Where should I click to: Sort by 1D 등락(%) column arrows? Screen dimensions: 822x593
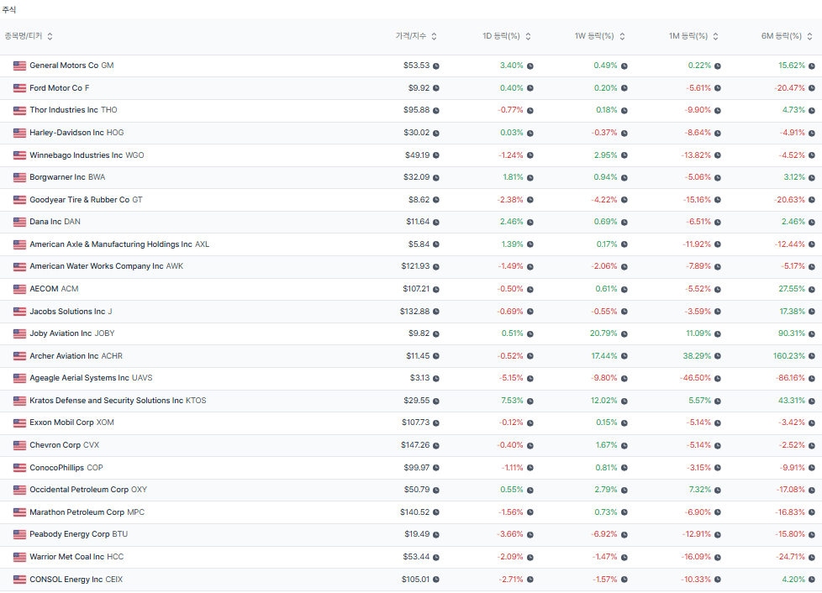point(528,36)
